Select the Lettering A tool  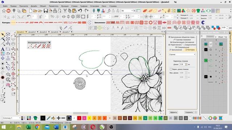(x=3, y=49)
